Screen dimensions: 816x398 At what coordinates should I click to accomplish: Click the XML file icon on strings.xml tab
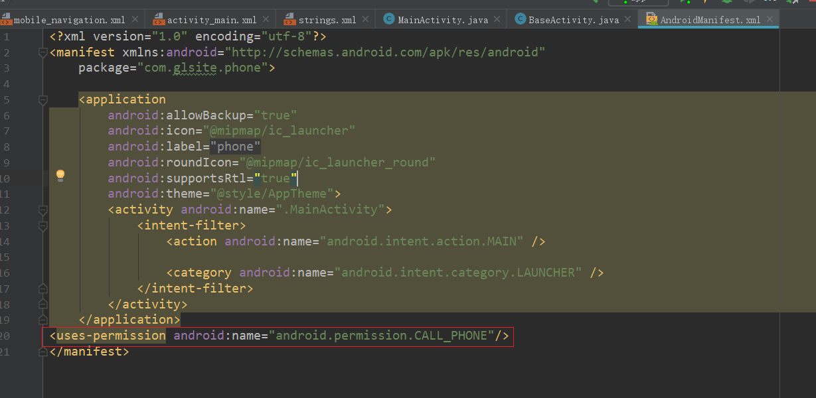point(289,19)
